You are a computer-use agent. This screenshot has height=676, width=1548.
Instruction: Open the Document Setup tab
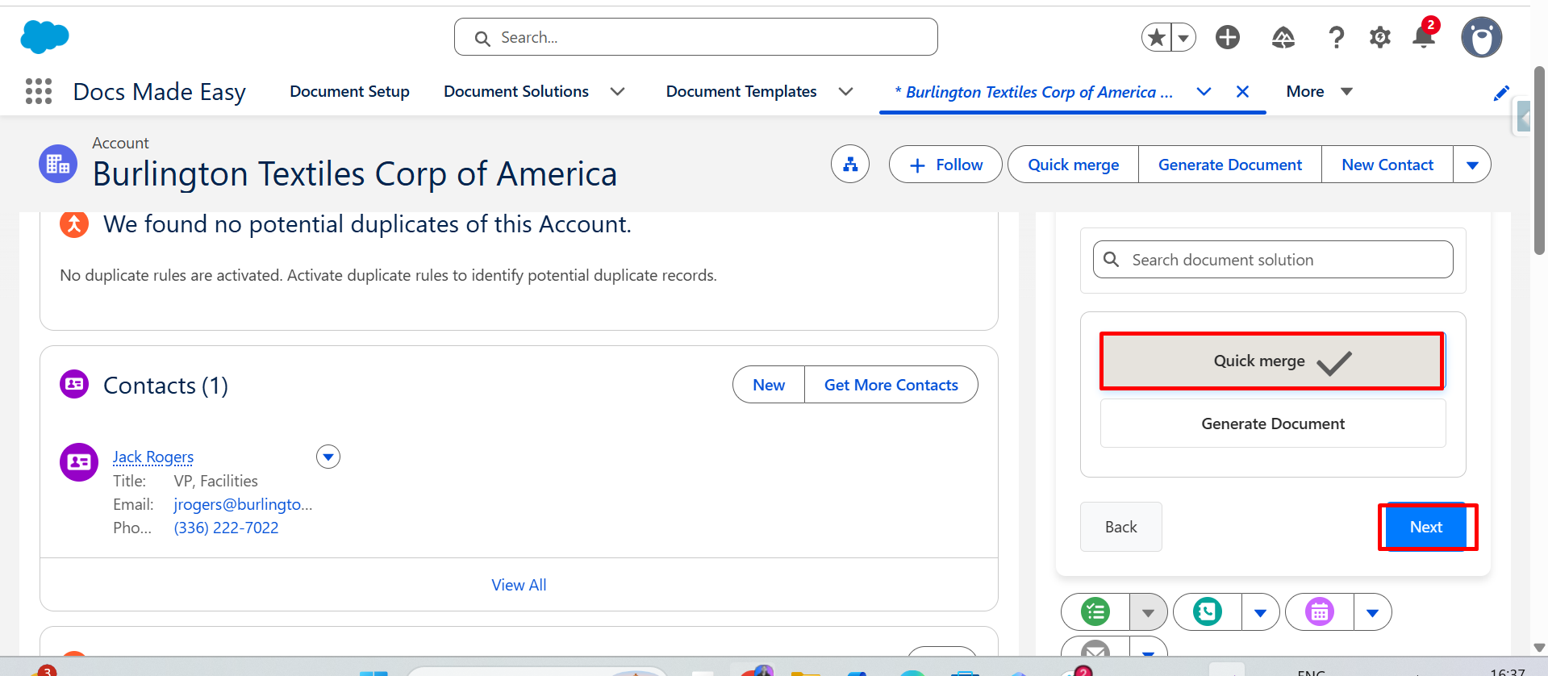349,91
